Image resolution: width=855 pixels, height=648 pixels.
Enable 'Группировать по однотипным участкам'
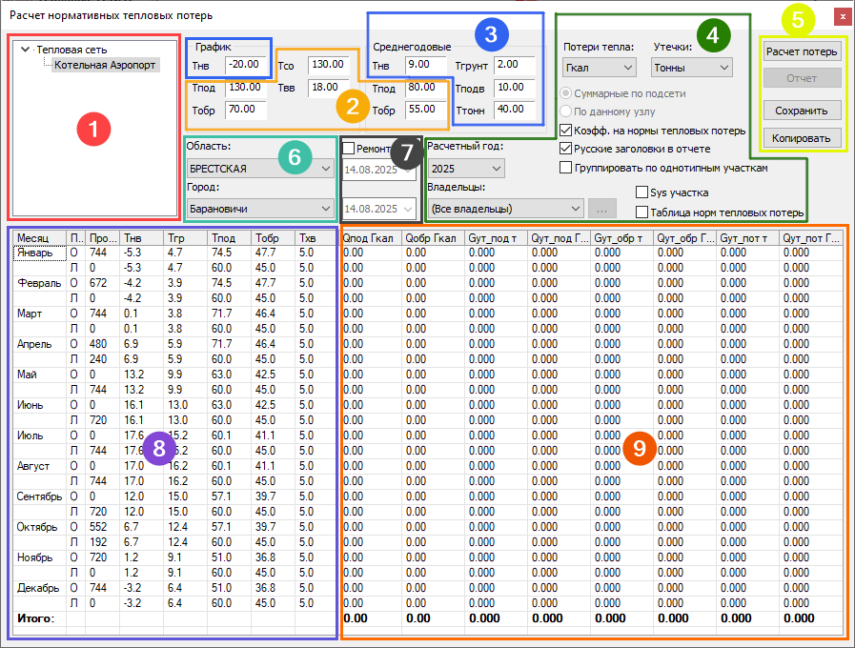566,167
